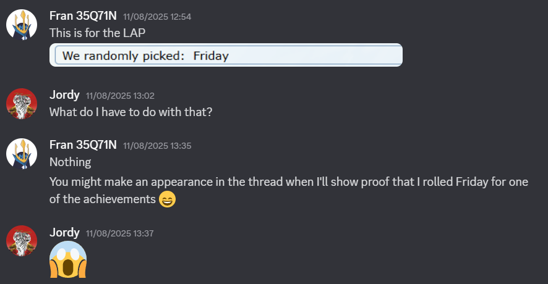Click the 11/08/2025 12:54 timestamp
548x284 pixels.
tap(157, 17)
